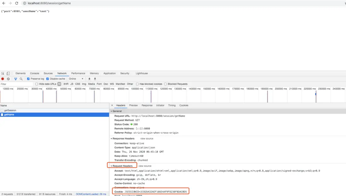
Task: Open the Memory panel tab
Action: coord(94,73)
